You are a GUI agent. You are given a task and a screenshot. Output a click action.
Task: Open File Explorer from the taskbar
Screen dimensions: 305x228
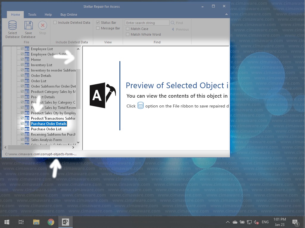(36, 222)
